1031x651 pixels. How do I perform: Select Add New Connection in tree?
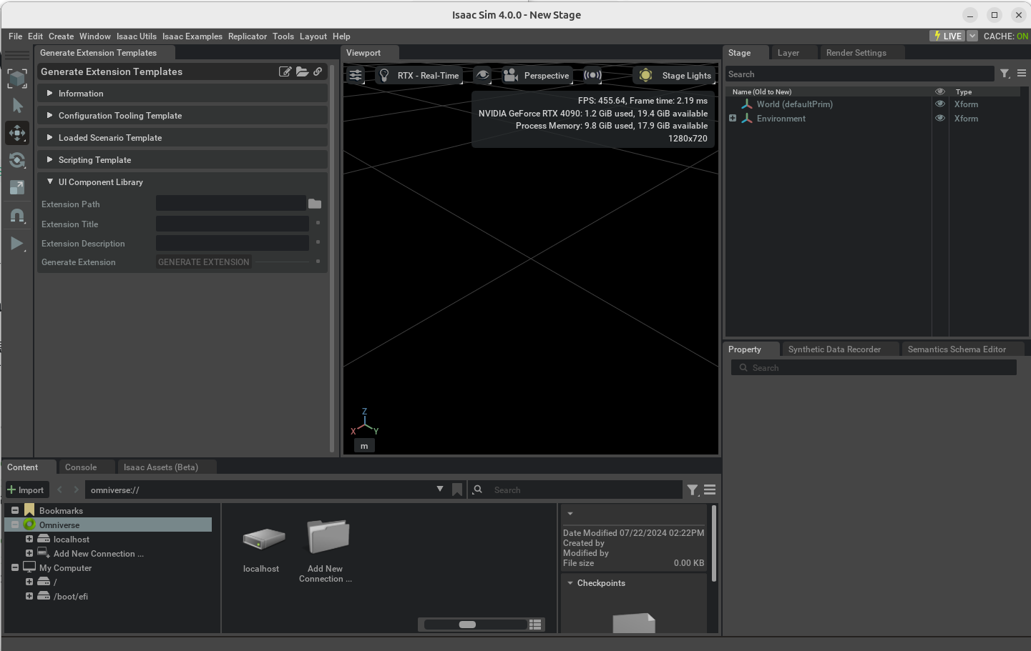(99, 554)
